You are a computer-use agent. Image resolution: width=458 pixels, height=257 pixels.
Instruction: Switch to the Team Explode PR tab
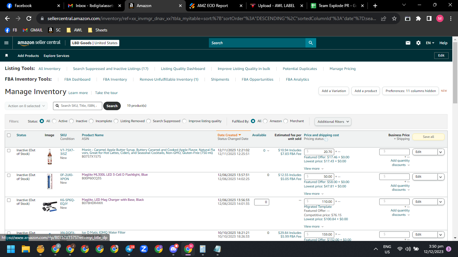337,6
